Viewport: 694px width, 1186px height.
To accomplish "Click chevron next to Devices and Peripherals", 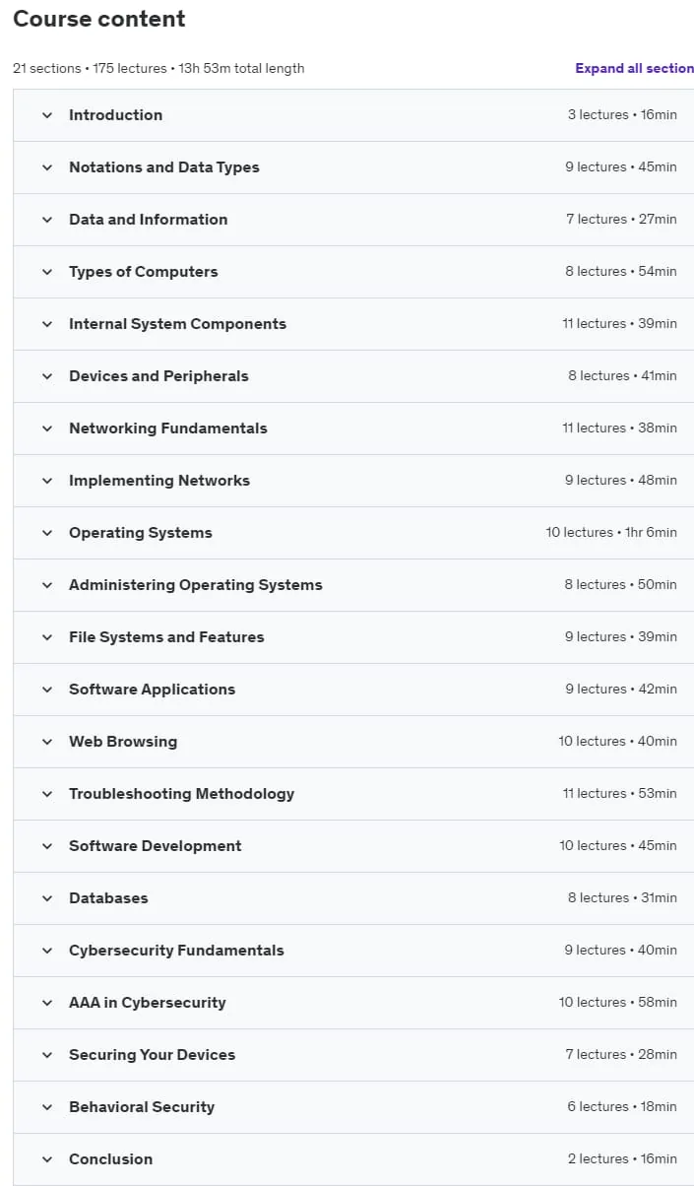I will (x=47, y=376).
